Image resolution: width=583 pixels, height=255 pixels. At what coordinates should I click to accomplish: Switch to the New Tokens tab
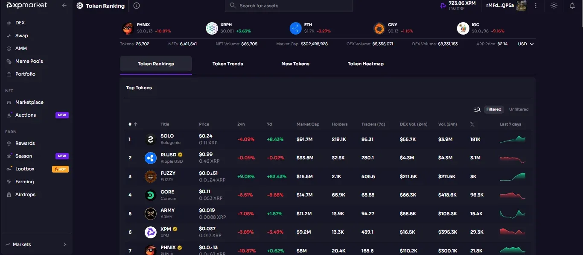point(295,64)
